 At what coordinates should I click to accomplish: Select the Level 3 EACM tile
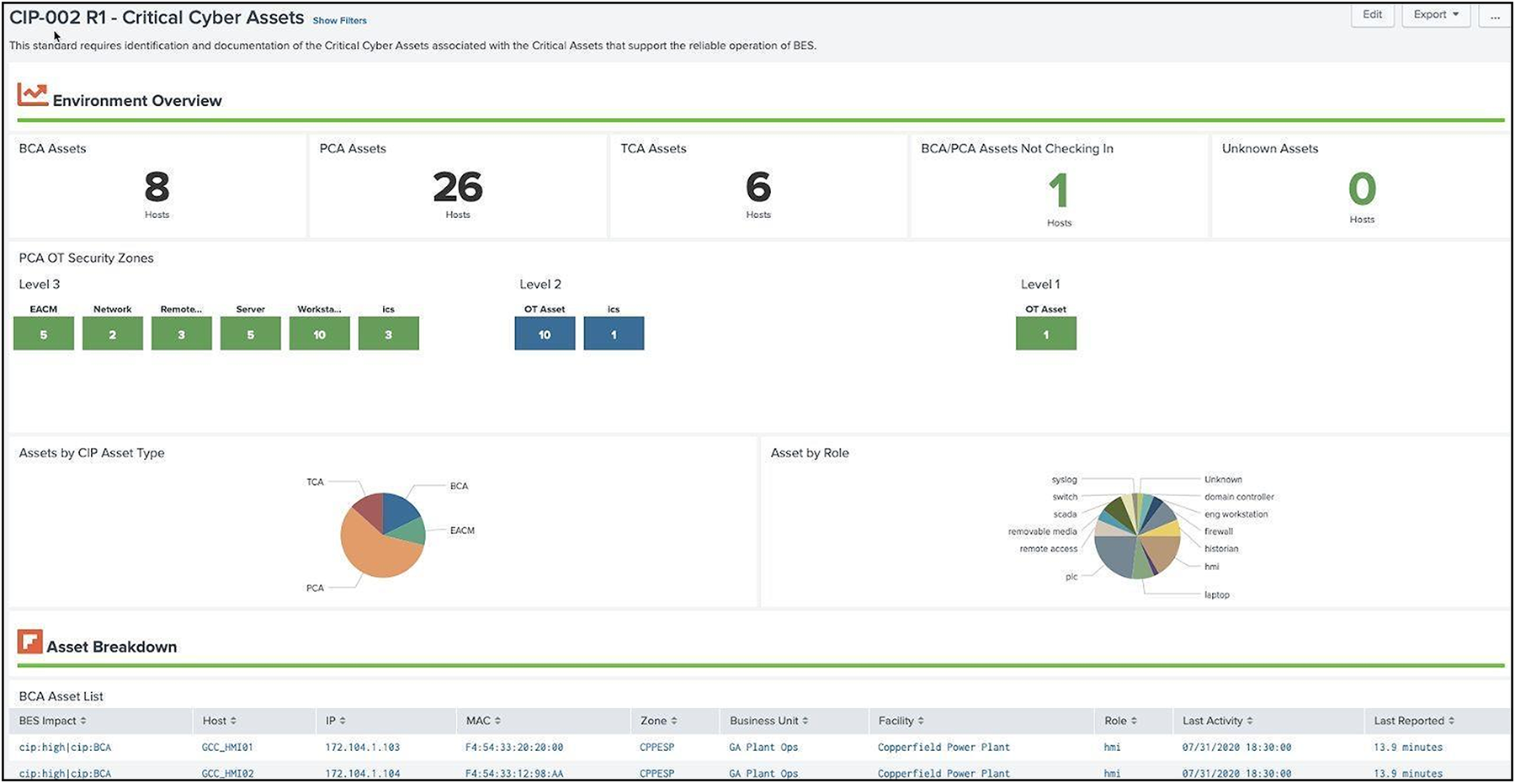44,333
